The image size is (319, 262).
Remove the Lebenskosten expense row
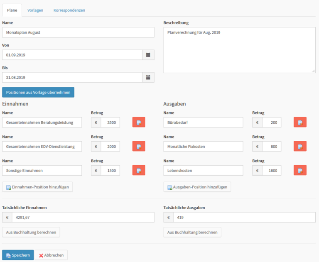(300, 170)
